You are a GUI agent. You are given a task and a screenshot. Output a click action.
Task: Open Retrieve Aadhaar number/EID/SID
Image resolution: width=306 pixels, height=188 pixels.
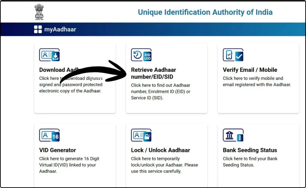(x=153, y=73)
